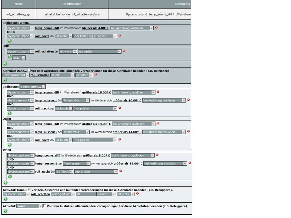
Task: Open the sofort timing dropdown
Action: click(x=62, y=75)
